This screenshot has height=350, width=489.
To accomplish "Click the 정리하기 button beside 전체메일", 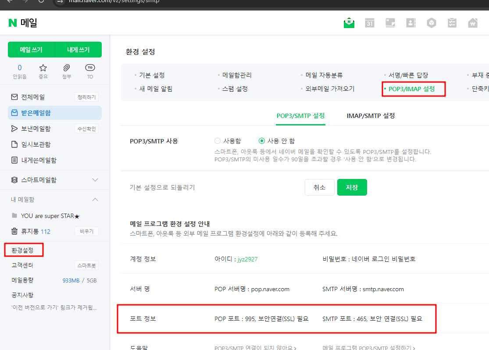I will point(86,97).
